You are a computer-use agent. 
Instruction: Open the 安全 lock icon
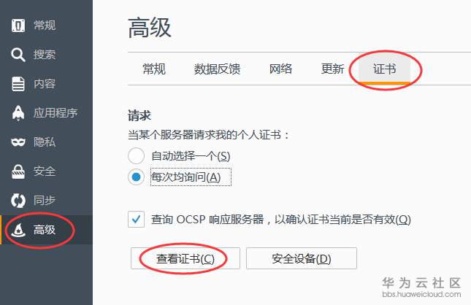pyautogui.click(x=18, y=171)
